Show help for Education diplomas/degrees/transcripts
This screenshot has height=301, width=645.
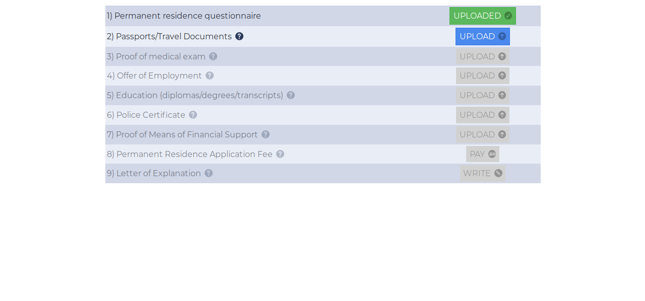(x=291, y=95)
